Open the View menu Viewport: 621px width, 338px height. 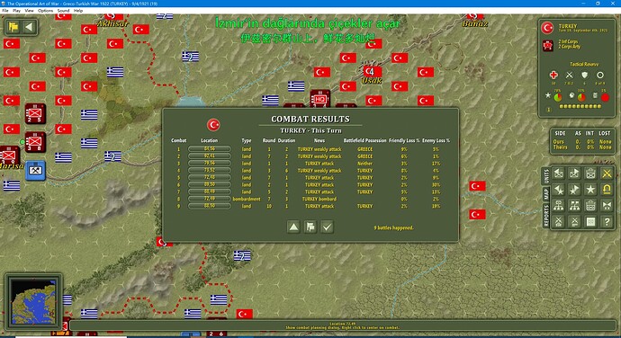30,11
